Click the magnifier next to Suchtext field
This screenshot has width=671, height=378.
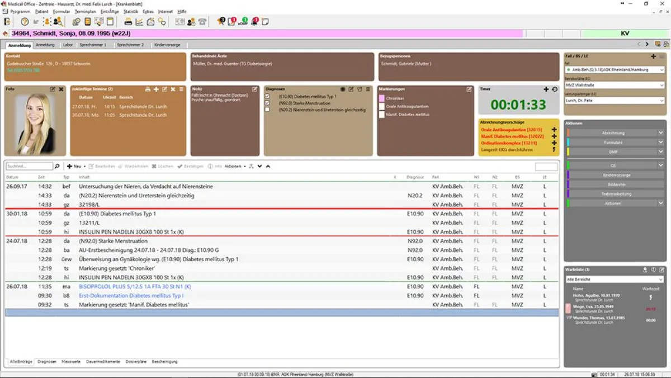point(56,166)
